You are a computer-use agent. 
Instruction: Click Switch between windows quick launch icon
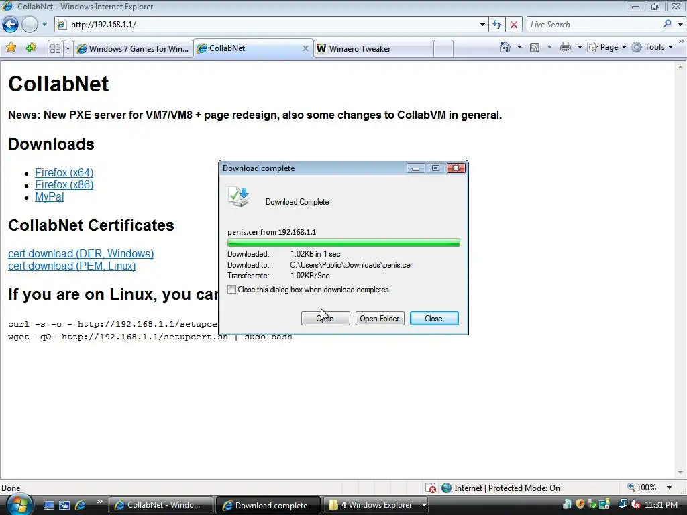[x=64, y=505]
